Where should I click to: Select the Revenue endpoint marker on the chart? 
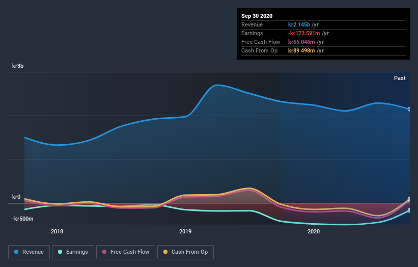[x=409, y=109]
